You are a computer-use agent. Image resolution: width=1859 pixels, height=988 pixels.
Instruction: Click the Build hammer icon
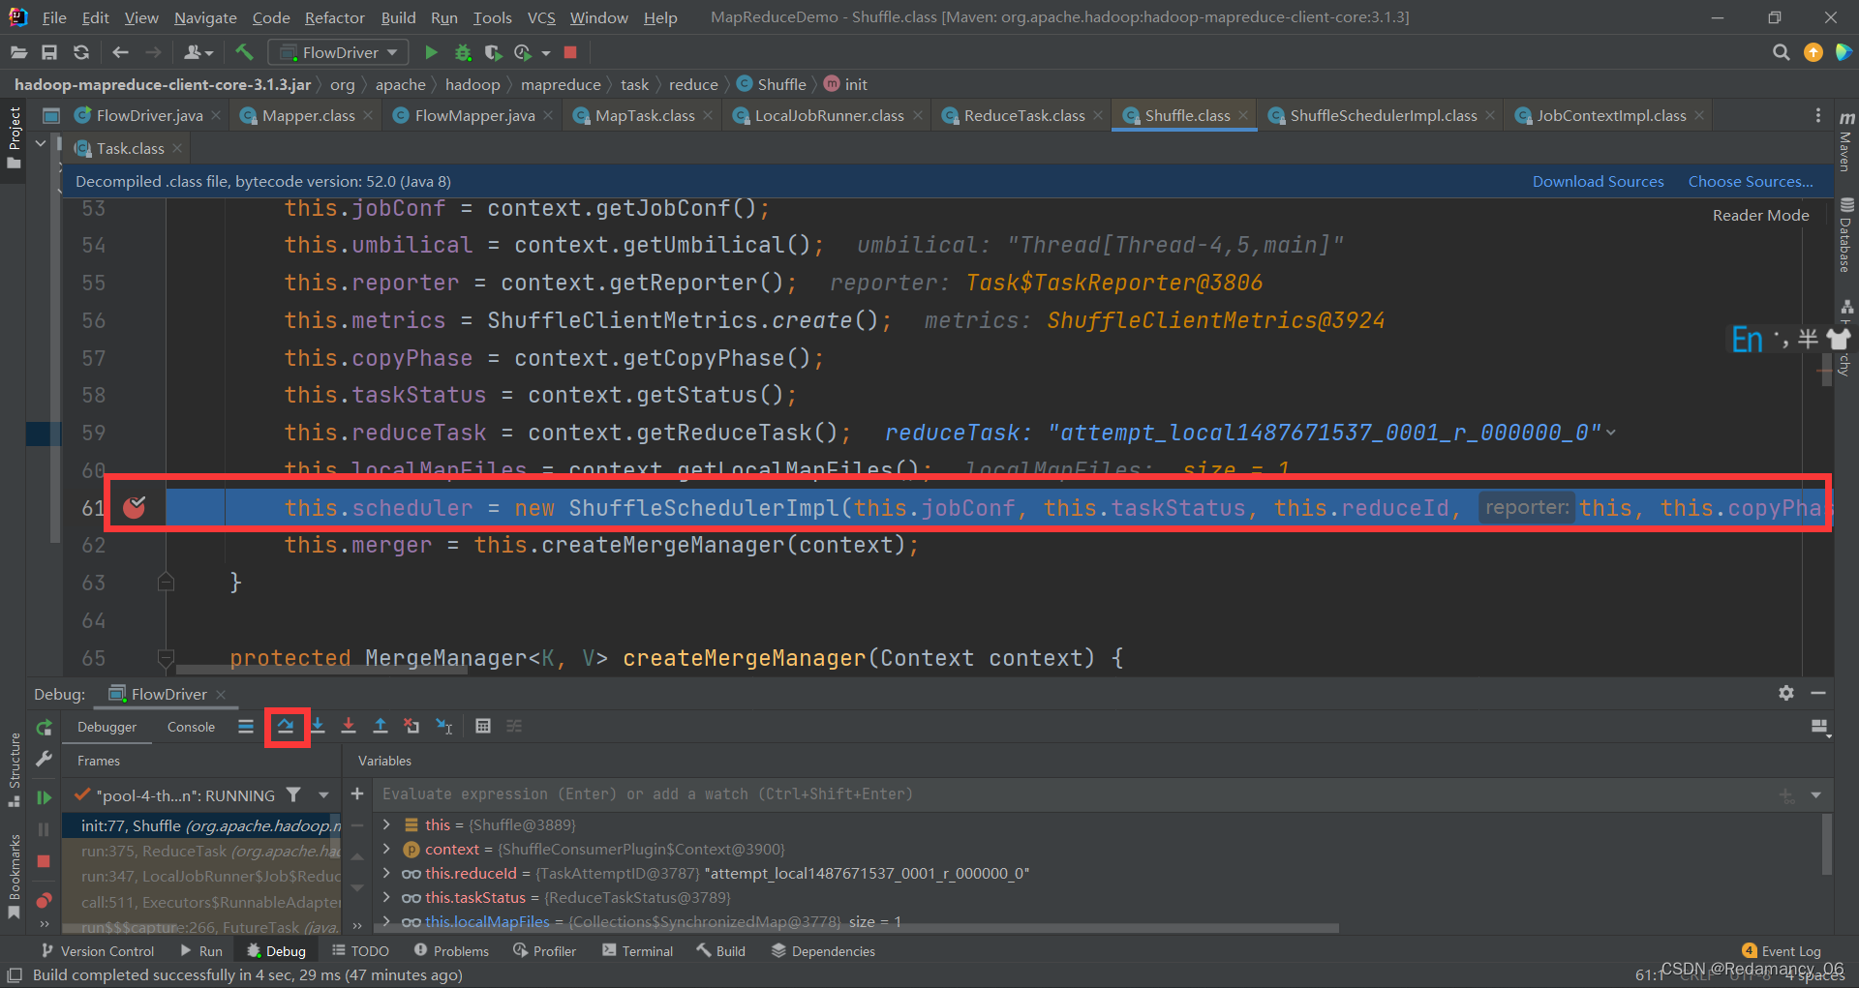tap(244, 52)
